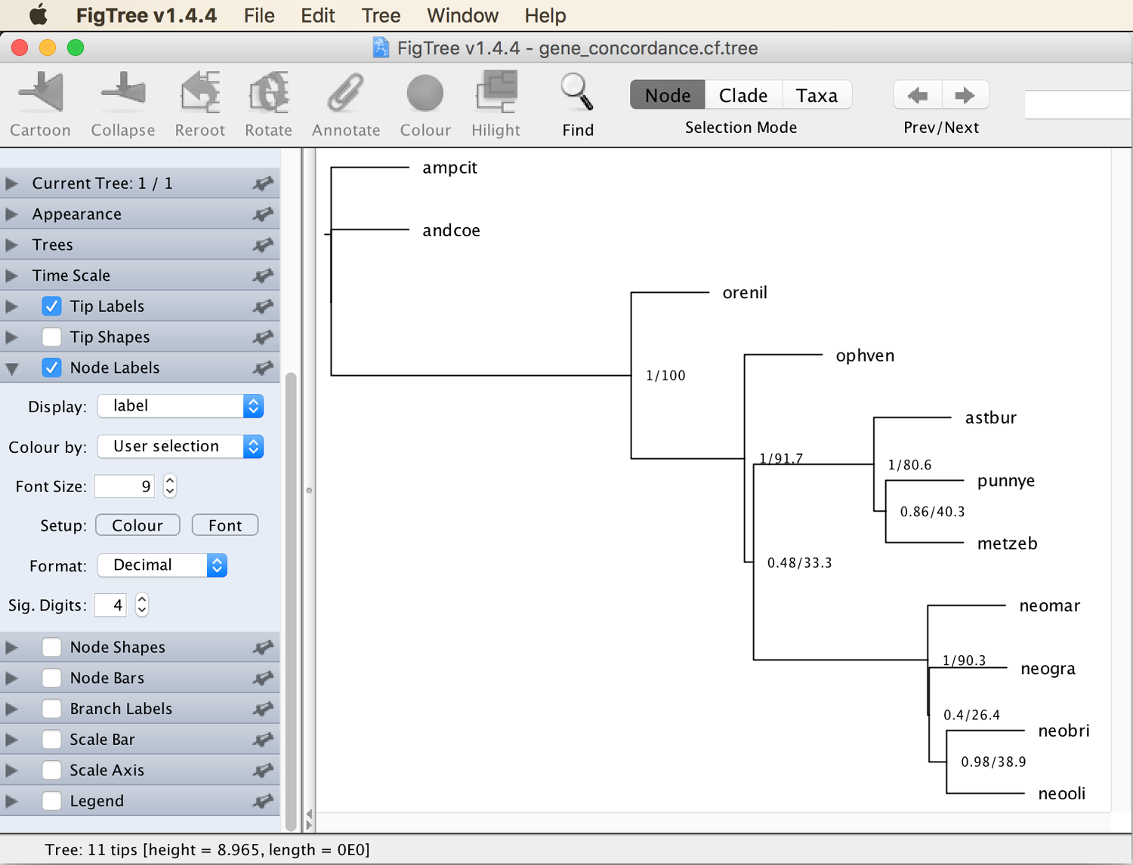Open the File menu

[x=259, y=15]
